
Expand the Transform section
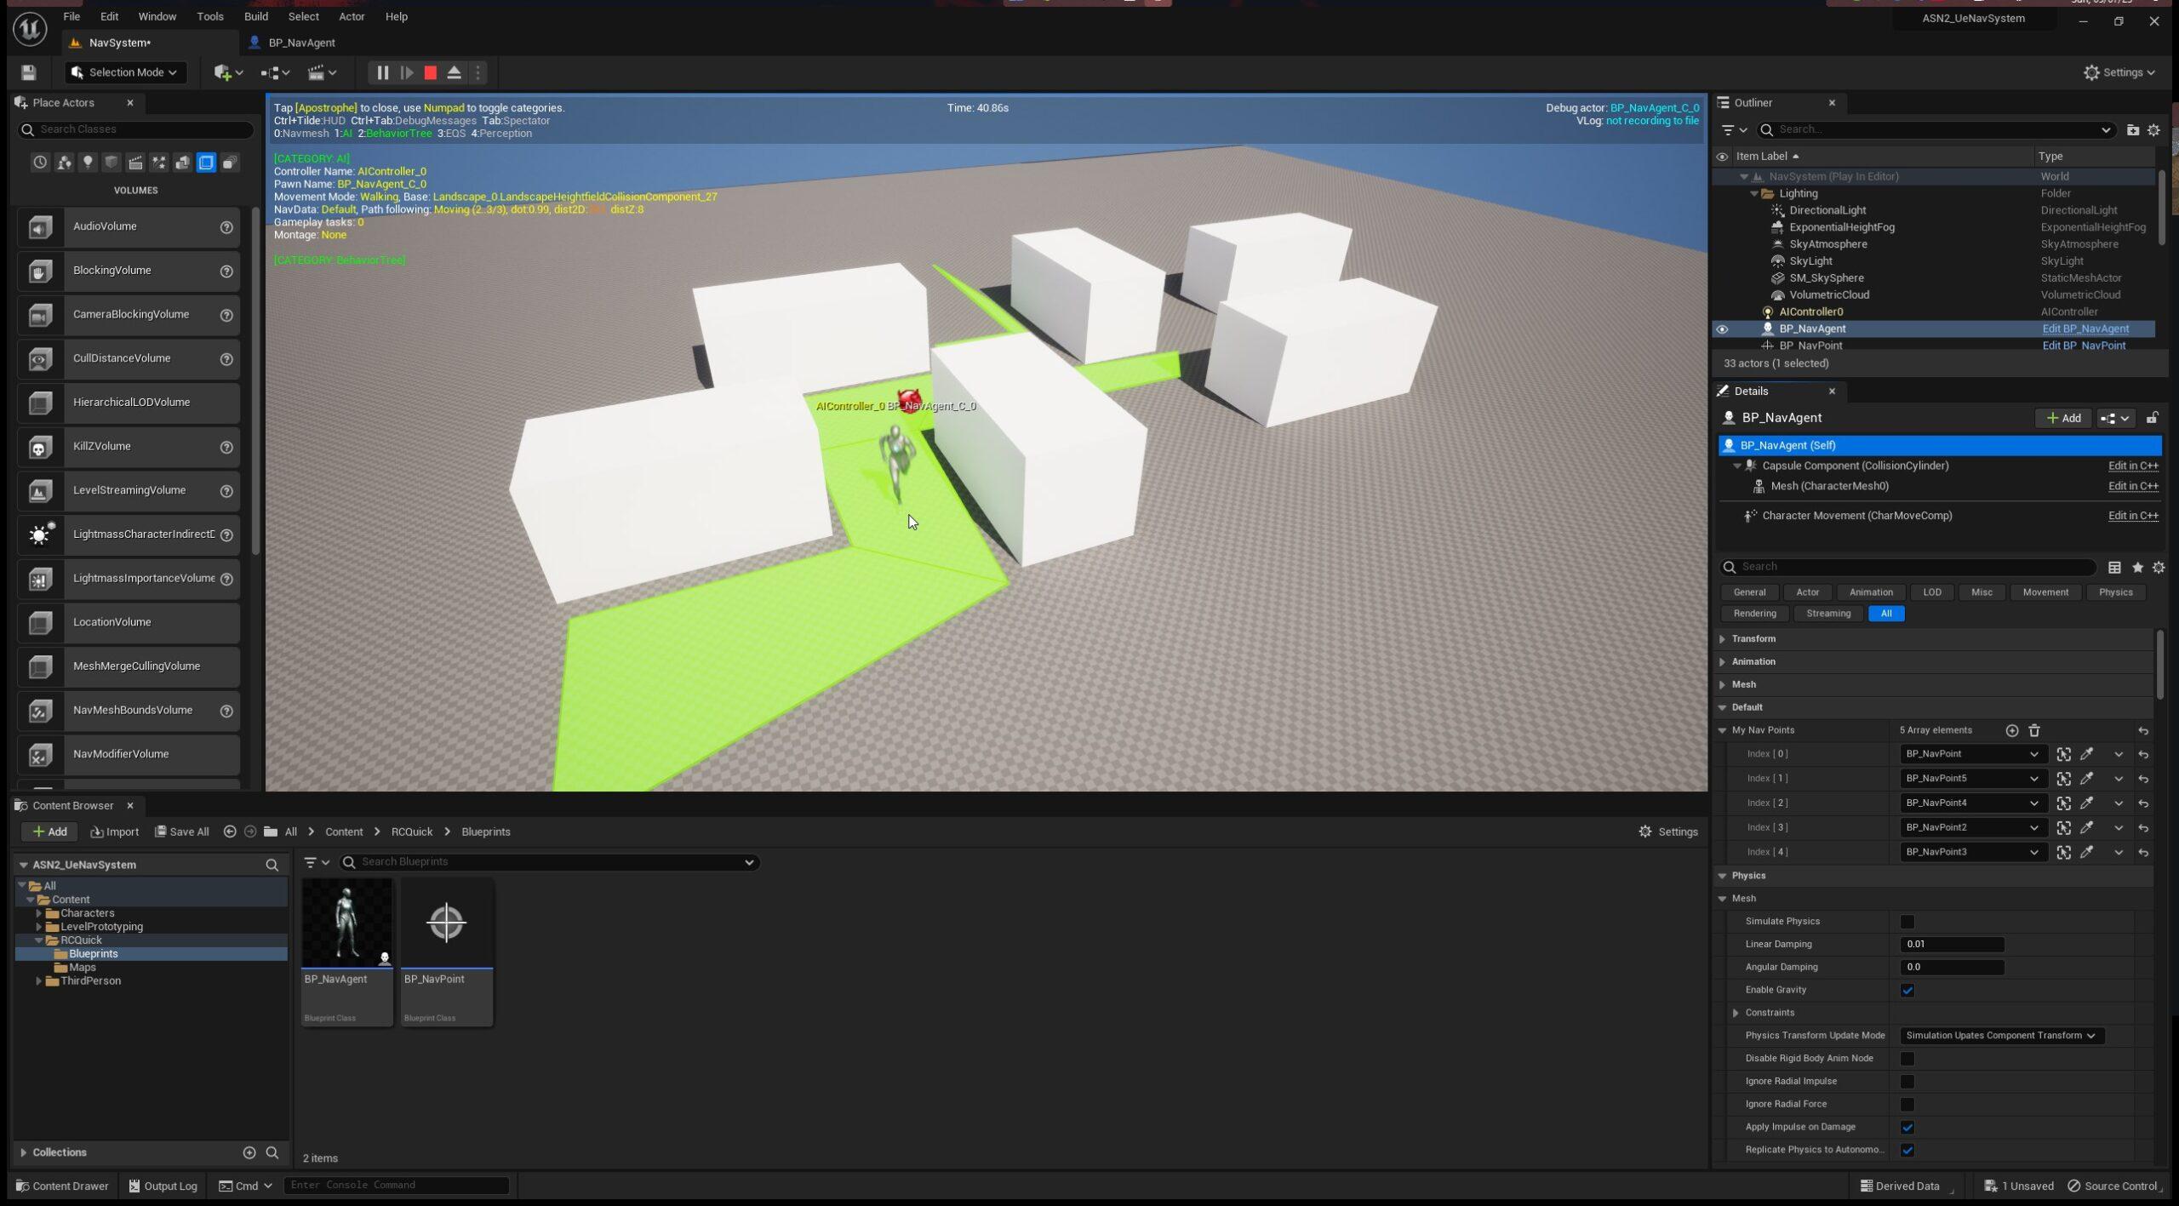tap(1723, 638)
